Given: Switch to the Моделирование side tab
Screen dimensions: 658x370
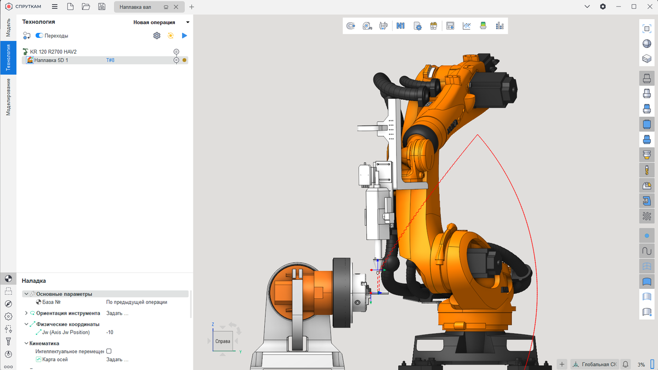Looking at the screenshot, I should pyautogui.click(x=8, y=96).
